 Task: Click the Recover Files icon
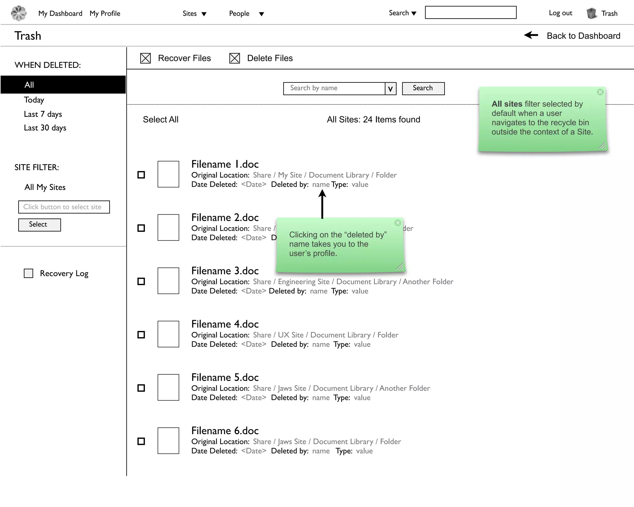pos(145,58)
